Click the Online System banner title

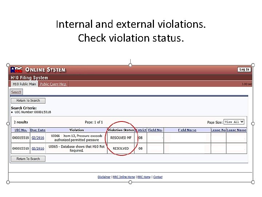click(x=45, y=70)
